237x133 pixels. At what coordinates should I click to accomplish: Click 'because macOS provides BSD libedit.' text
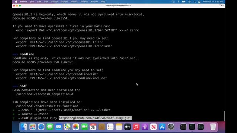pos(44,62)
